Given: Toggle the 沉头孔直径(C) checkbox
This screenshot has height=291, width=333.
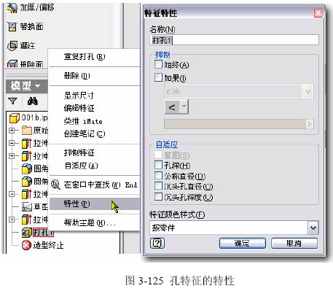Looking at the screenshot, I should (x=158, y=186).
